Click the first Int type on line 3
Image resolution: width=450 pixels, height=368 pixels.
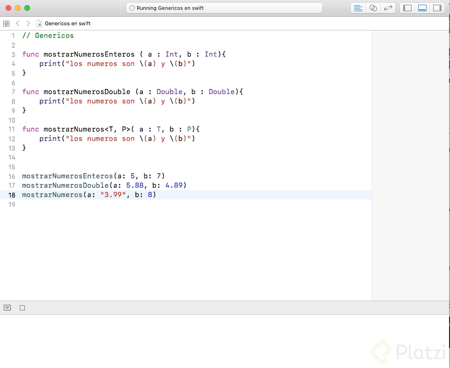172,54
